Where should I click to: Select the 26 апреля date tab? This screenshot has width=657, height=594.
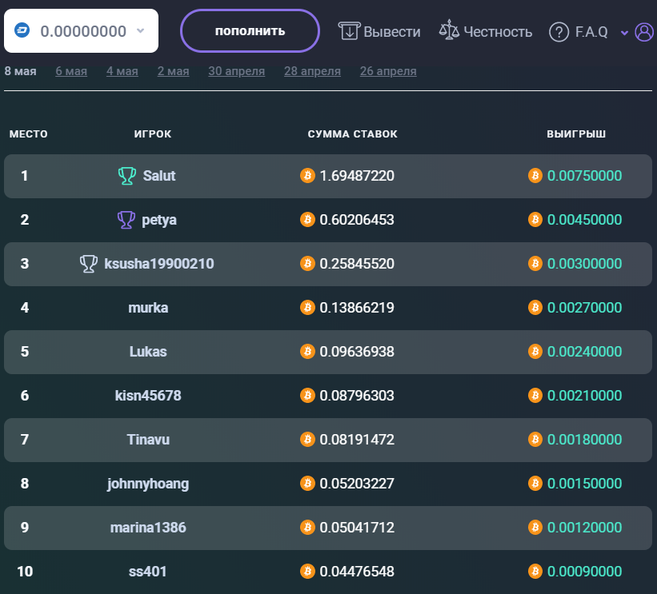coord(388,71)
